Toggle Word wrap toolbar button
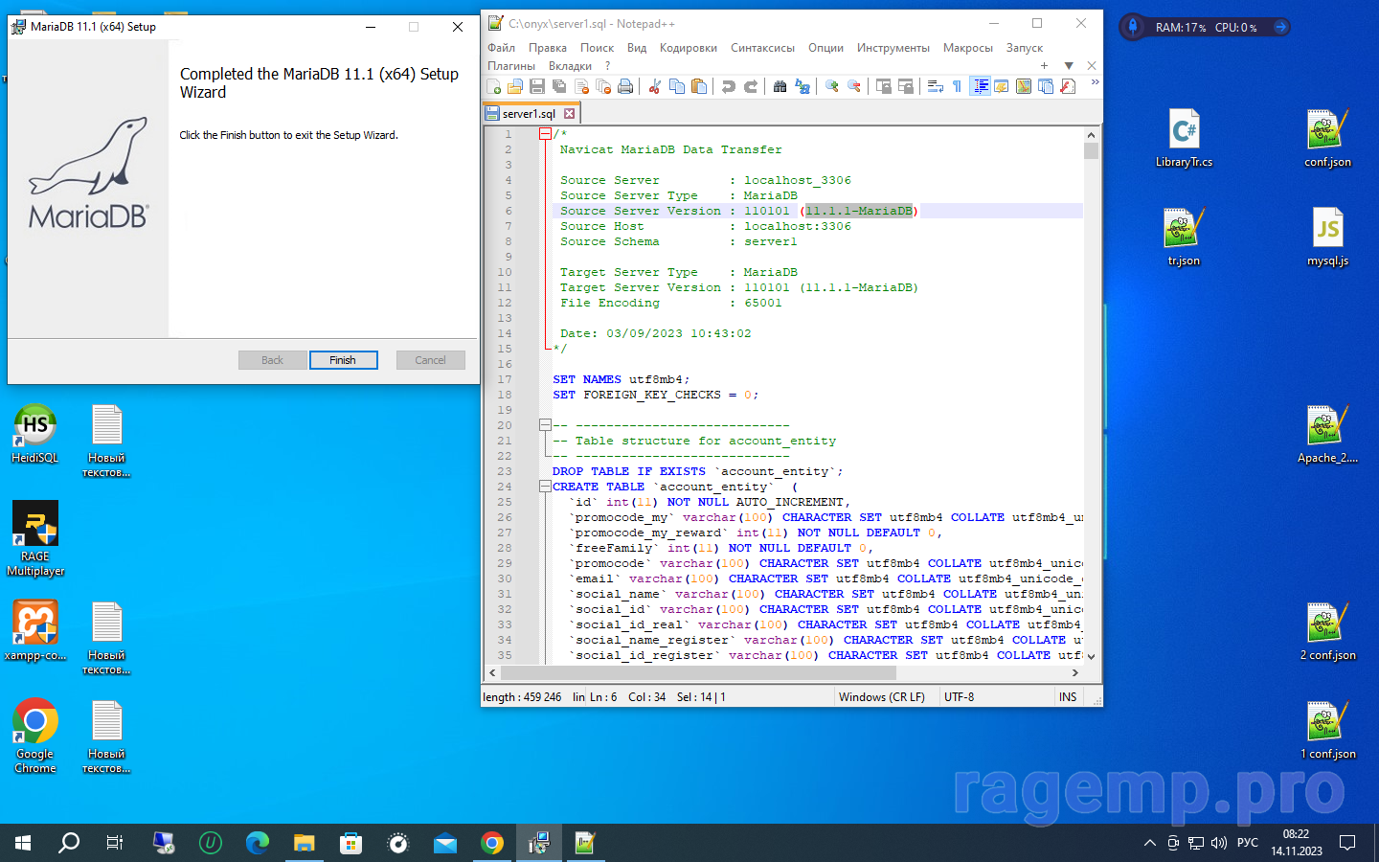 coord(936,86)
